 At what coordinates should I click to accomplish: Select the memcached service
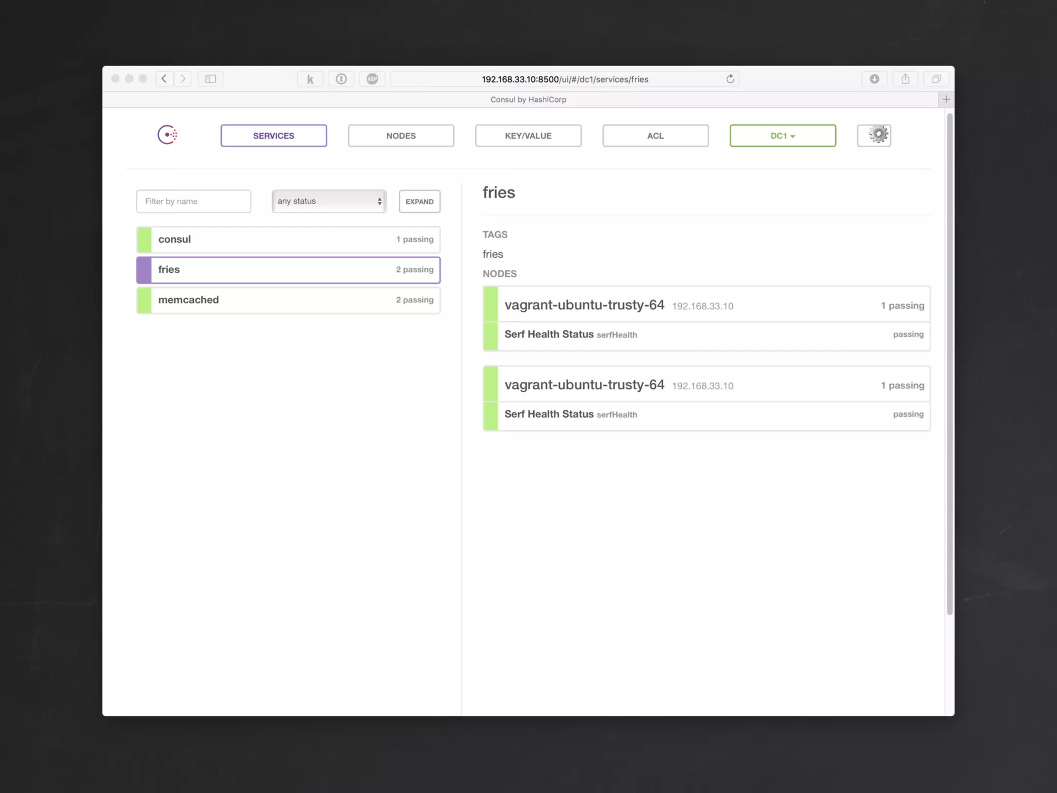(288, 300)
